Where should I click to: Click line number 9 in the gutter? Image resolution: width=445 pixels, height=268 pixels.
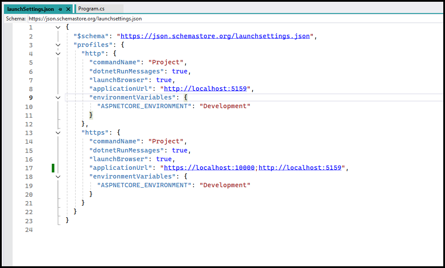(x=30, y=98)
